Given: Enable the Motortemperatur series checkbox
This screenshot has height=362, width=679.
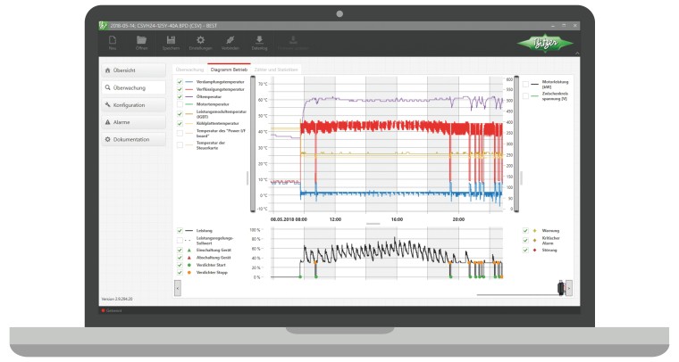Looking at the screenshot, I should coord(180,103).
